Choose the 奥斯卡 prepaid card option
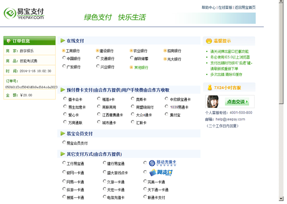287x204 pixels. (x=133, y=99)
